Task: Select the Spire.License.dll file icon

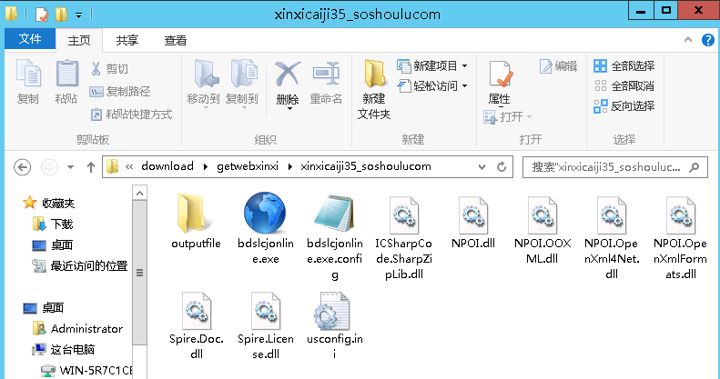Action: point(266,311)
